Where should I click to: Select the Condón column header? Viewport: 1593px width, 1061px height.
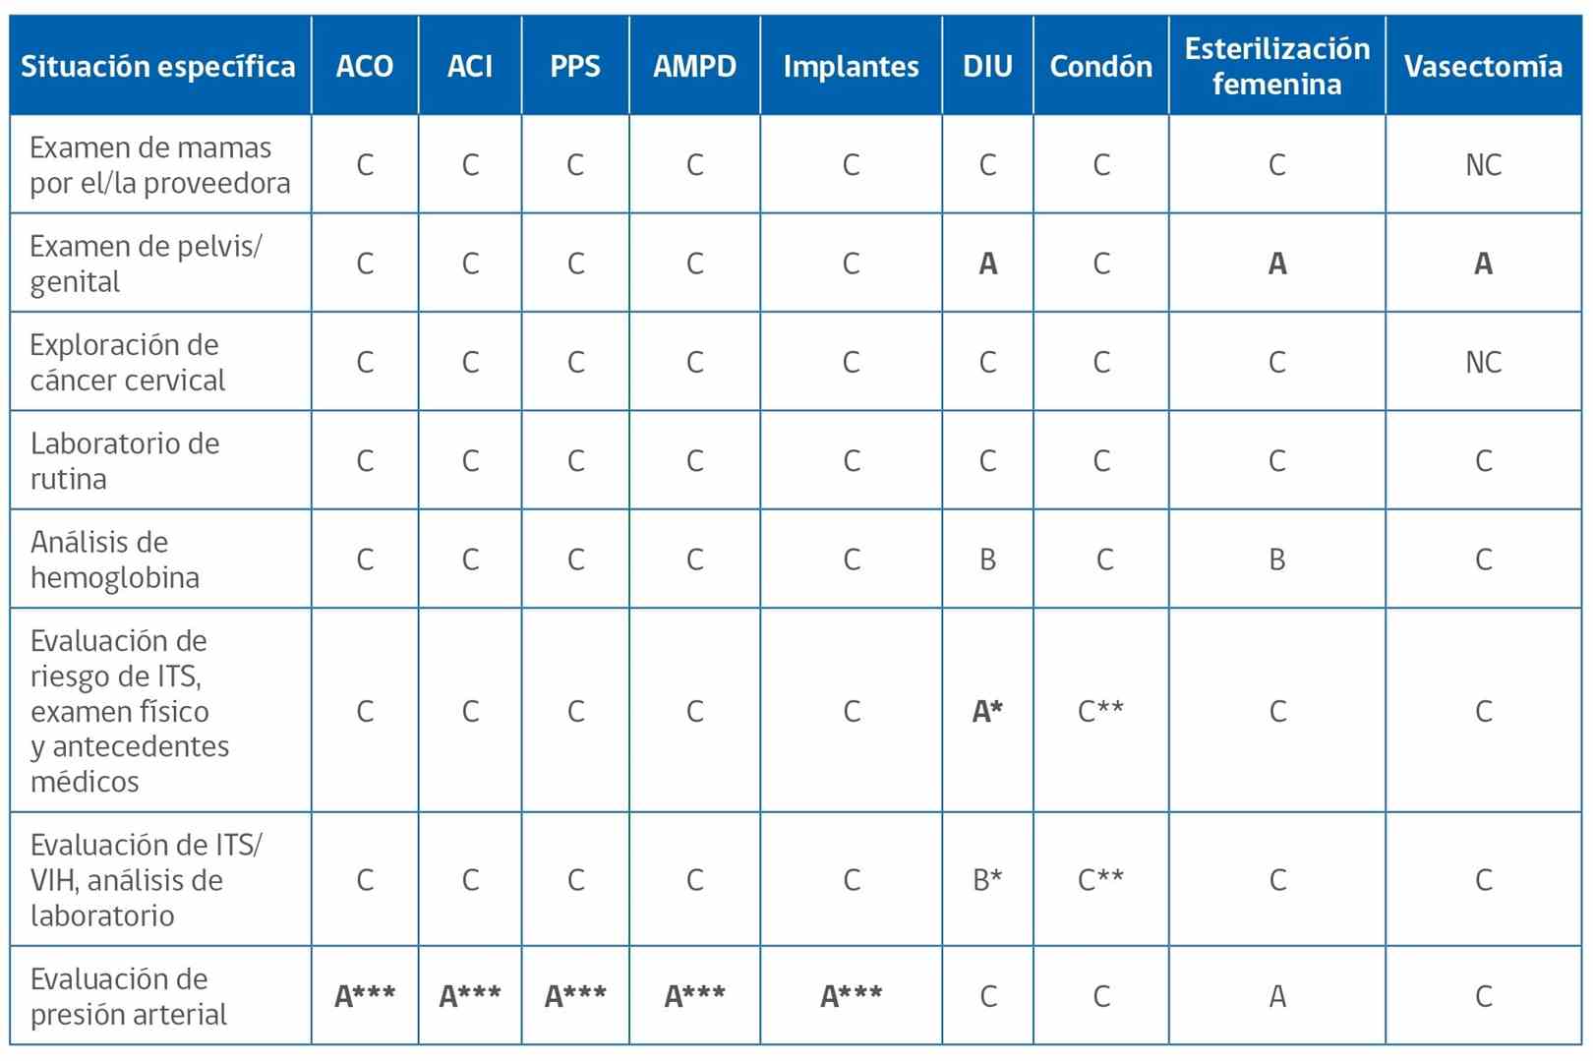click(1100, 66)
